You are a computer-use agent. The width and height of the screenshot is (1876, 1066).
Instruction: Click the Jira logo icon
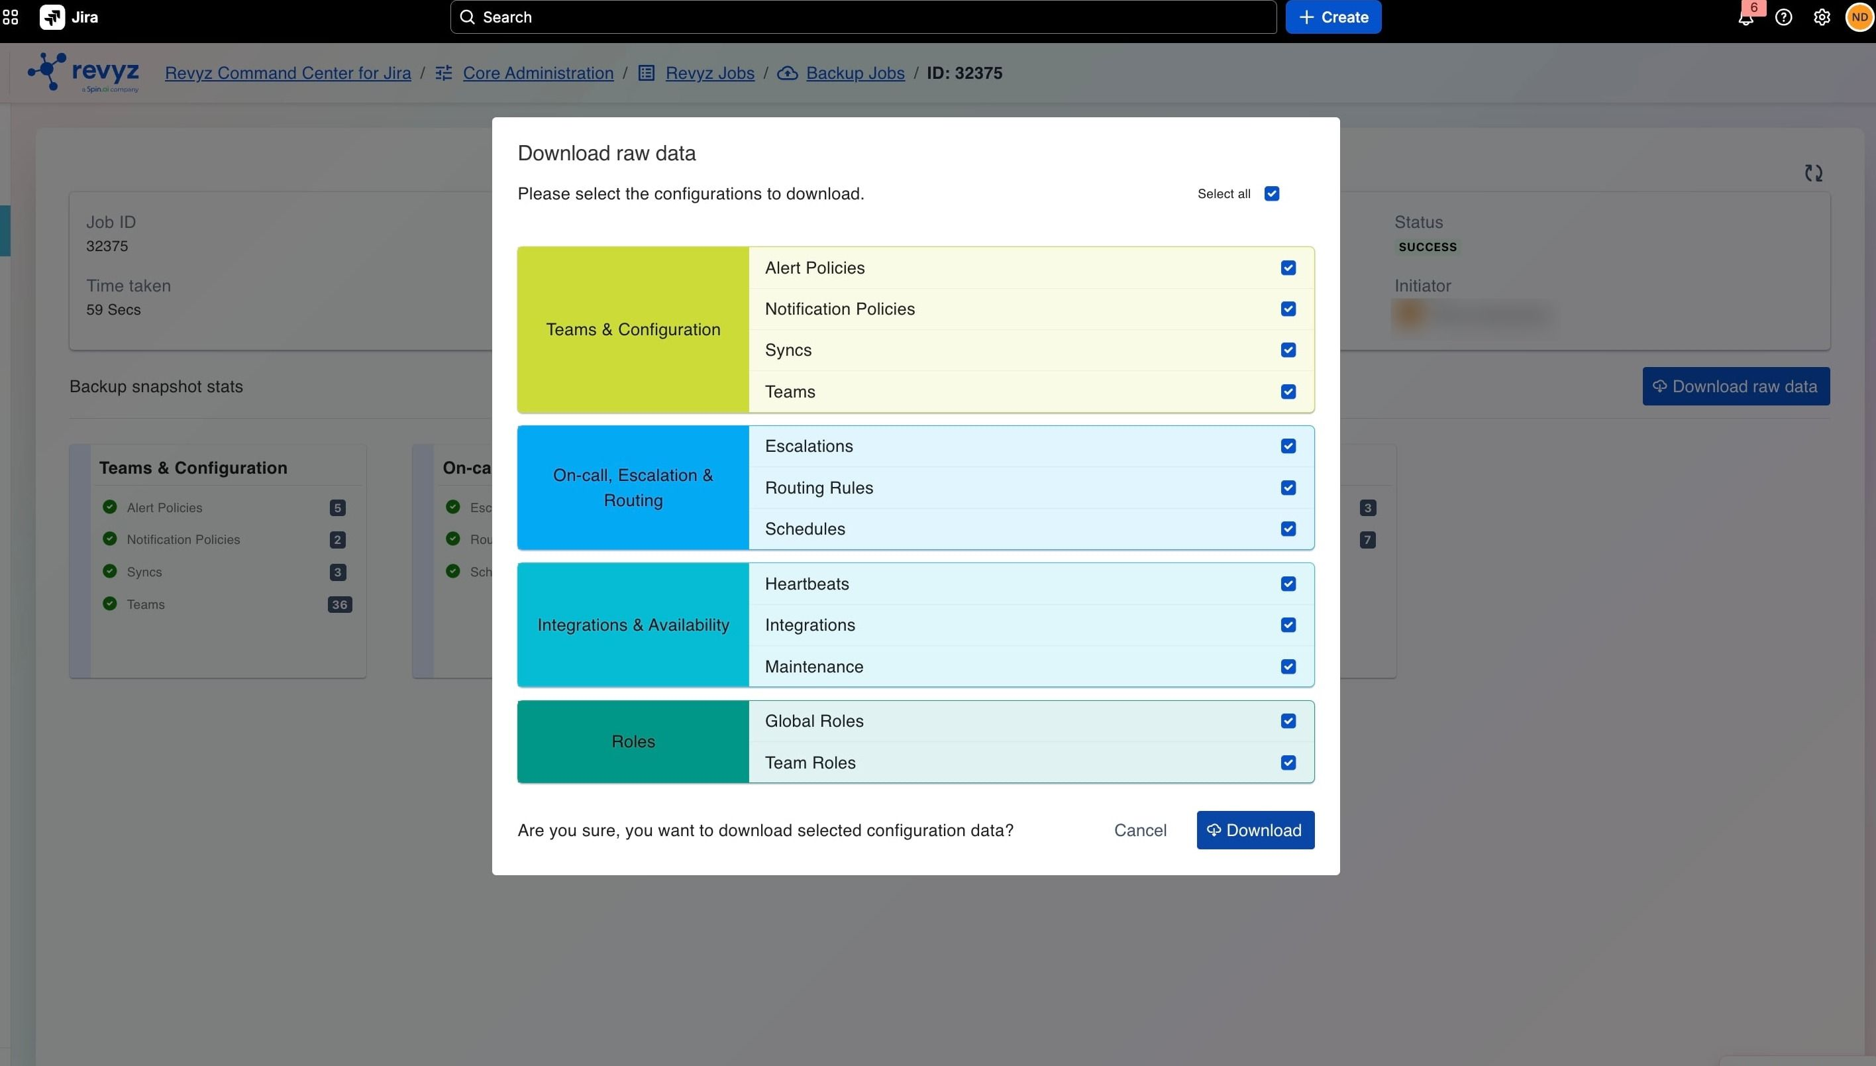point(52,17)
